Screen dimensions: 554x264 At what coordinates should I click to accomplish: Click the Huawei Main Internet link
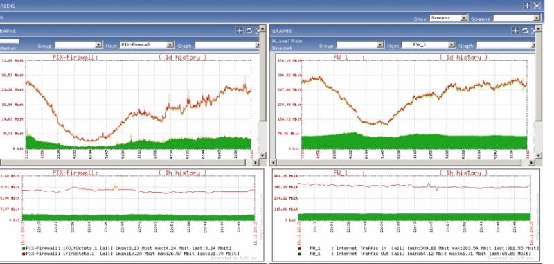tap(287, 44)
